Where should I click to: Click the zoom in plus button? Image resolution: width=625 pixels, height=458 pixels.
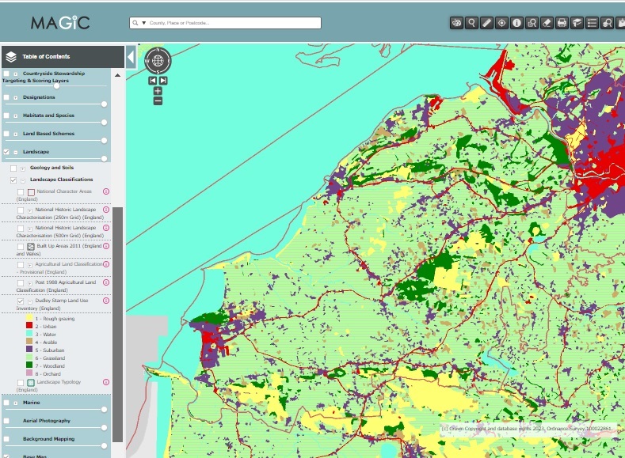[x=158, y=91]
